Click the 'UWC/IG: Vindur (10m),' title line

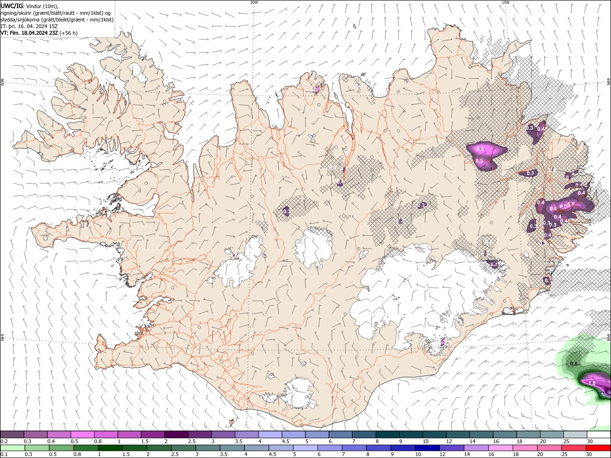(30, 6)
